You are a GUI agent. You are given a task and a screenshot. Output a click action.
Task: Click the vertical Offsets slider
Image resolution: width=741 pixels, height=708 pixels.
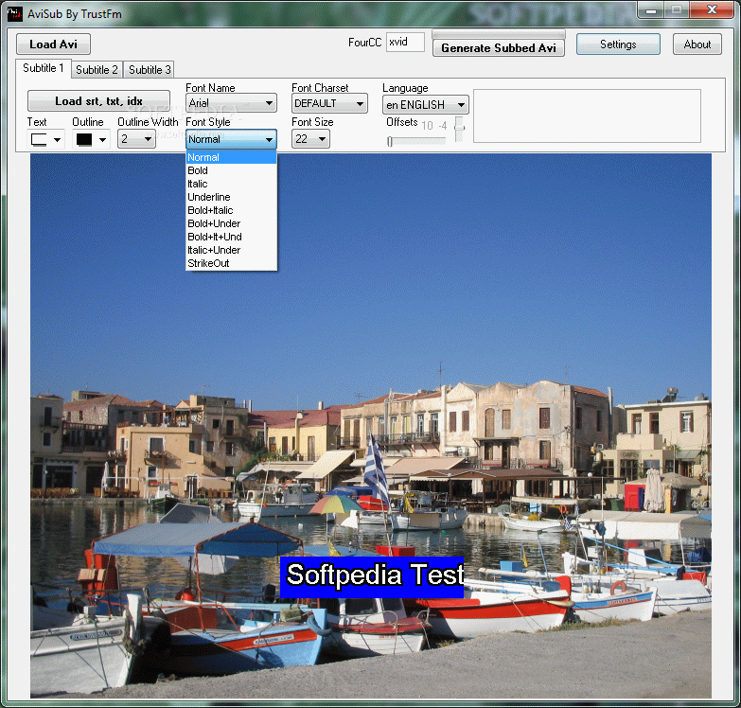click(459, 129)
